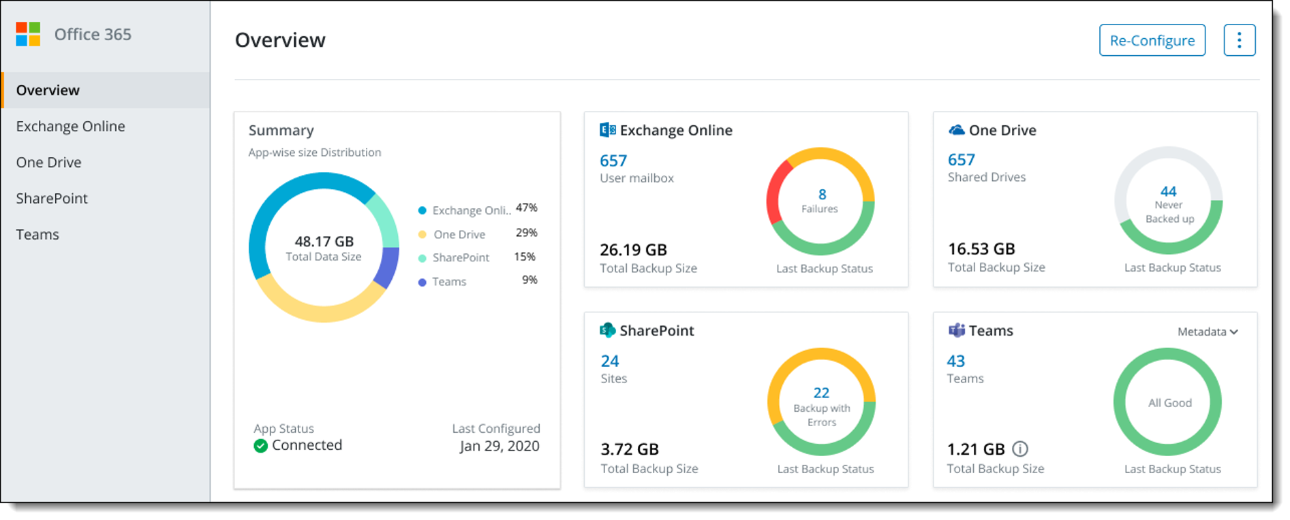Click the 9% legend value

coord(529,280)
